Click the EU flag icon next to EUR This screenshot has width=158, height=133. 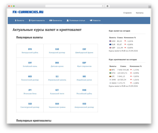110,44
